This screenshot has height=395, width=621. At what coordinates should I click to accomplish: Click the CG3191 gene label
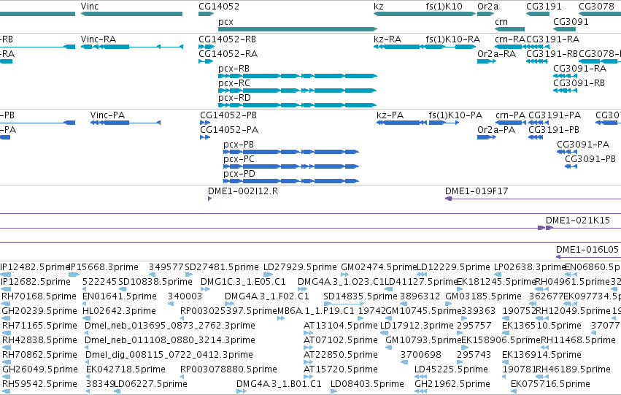click(x=544, y=6)
